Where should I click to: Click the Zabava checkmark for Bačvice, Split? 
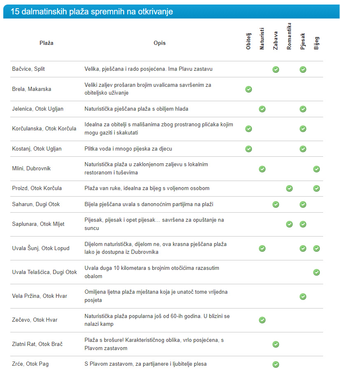point(276,70)
